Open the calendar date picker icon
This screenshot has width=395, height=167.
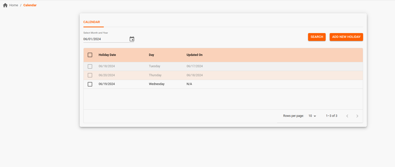click(x=132, y=39)
